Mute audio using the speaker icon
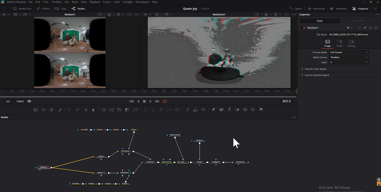This screenshot has width=381, height=192. pos(29,101)
